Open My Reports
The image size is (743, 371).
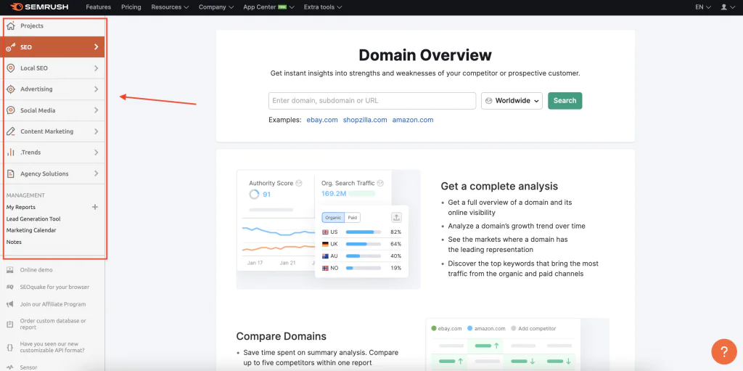point(21,208)
